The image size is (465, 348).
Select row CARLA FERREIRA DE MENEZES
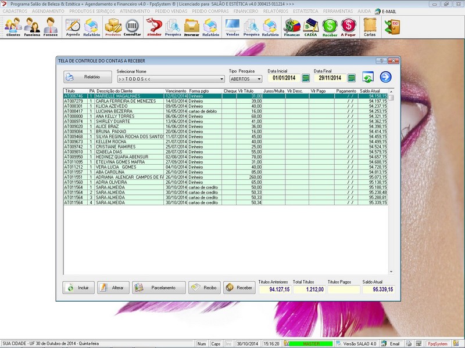(x=226, y=101)
